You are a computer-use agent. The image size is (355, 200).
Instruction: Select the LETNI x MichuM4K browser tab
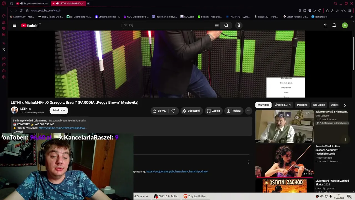coord(68,3)
